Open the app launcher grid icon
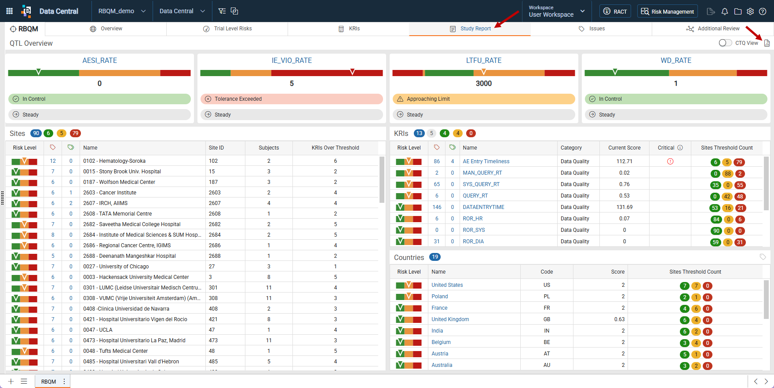This screenshot has height=388, width=774. coord(9,11)
